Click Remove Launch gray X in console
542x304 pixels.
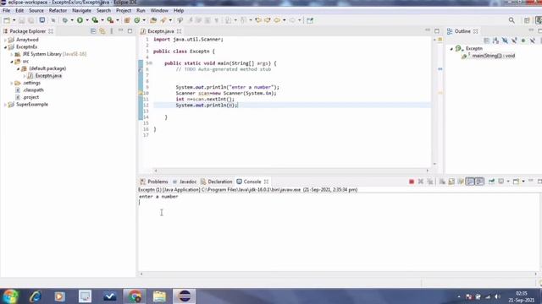click(x=421, y=182)
